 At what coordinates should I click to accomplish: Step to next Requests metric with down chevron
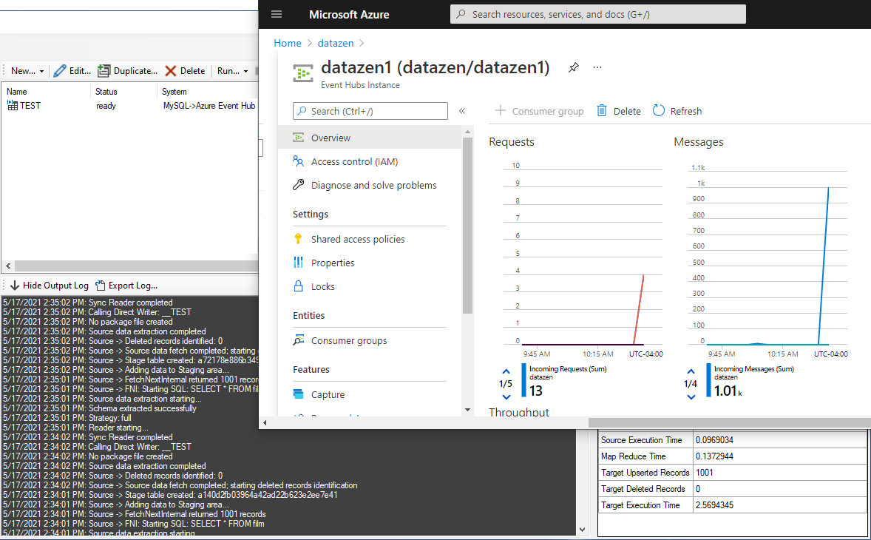pyautogui.click(x=506, y=396)
